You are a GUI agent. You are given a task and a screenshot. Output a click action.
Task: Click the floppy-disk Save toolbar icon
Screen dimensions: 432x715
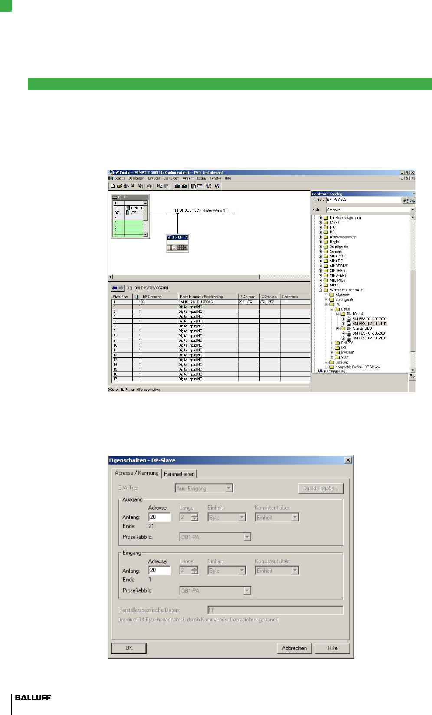(133, 185)
